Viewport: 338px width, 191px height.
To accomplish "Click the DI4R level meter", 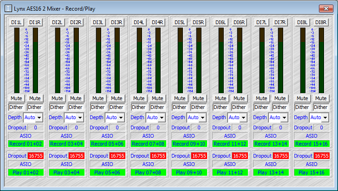I will pos(158,61).
